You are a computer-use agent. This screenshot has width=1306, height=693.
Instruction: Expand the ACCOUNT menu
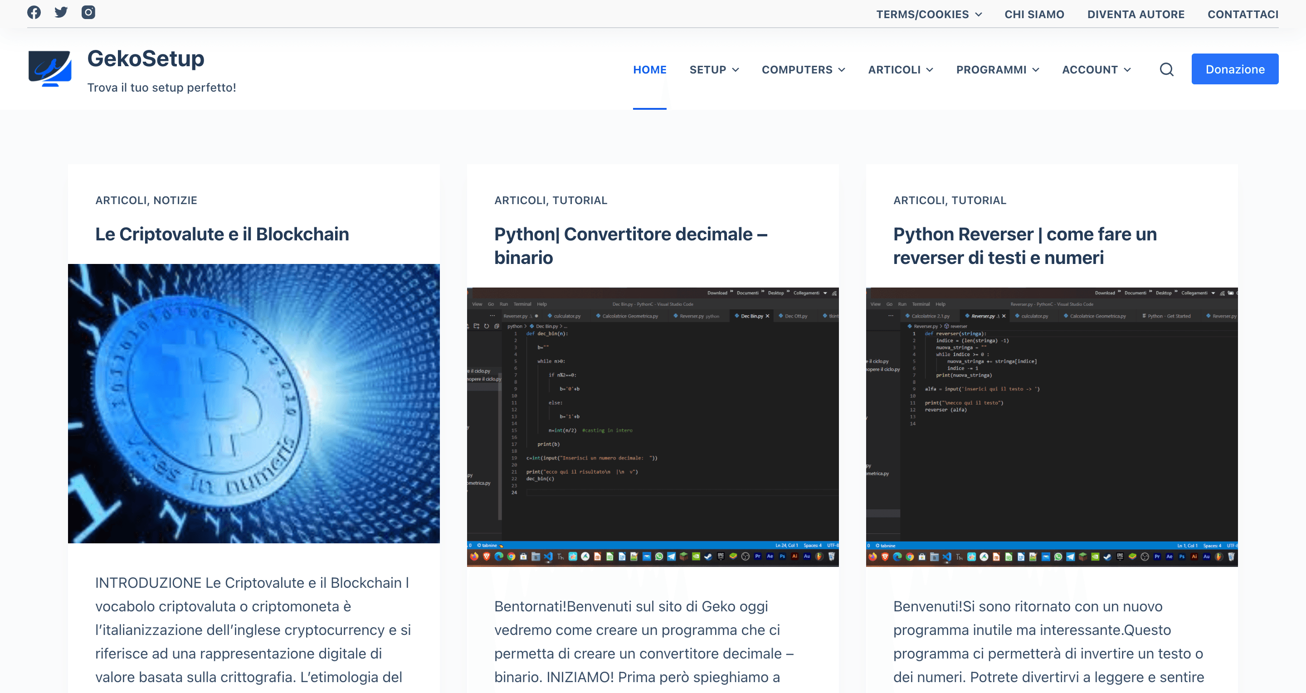1096,69
